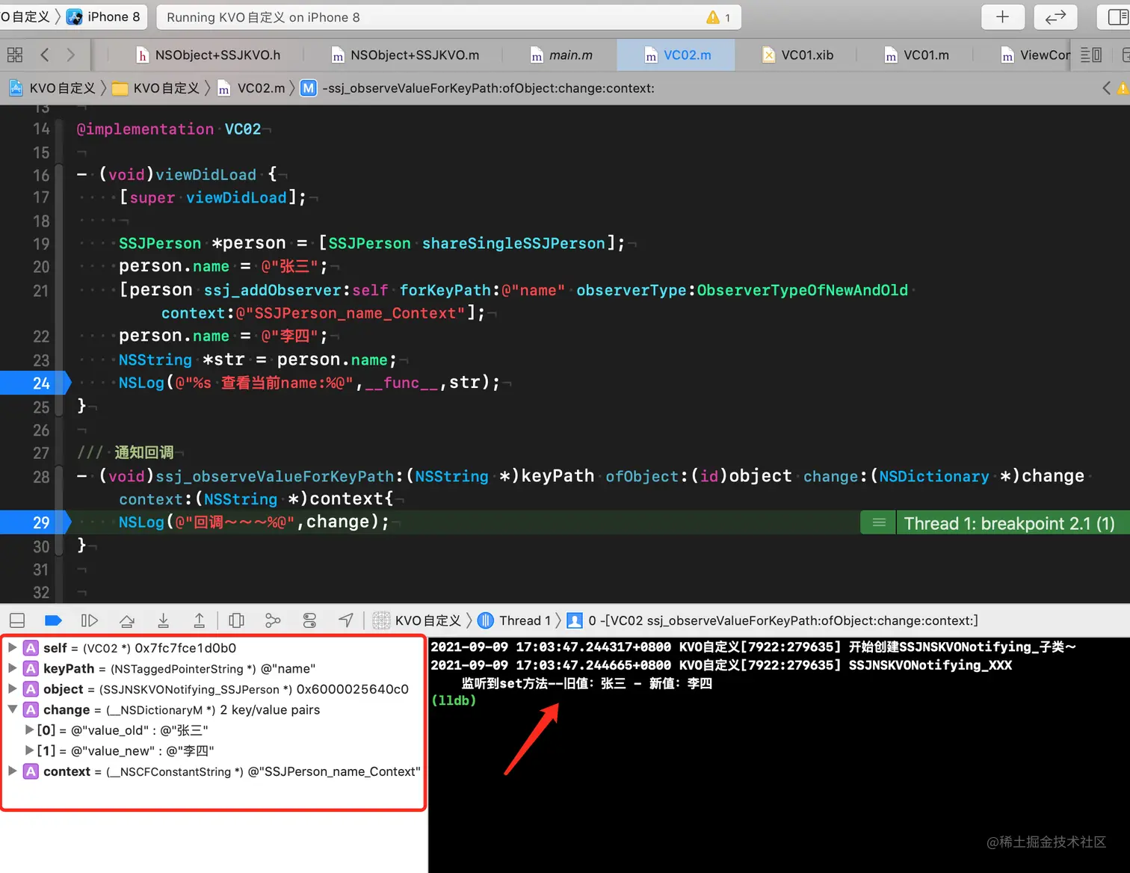
Task: Open the KVO自定义 project breadcrumb
Action: (x=52, y=88)
